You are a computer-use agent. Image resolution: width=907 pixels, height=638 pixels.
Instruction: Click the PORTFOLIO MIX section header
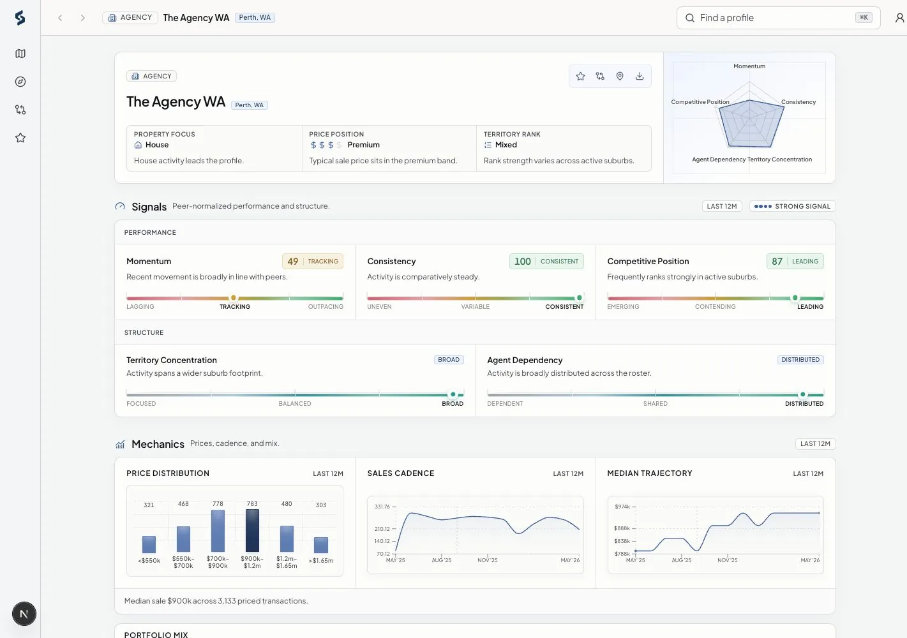[x=156, y=634]
